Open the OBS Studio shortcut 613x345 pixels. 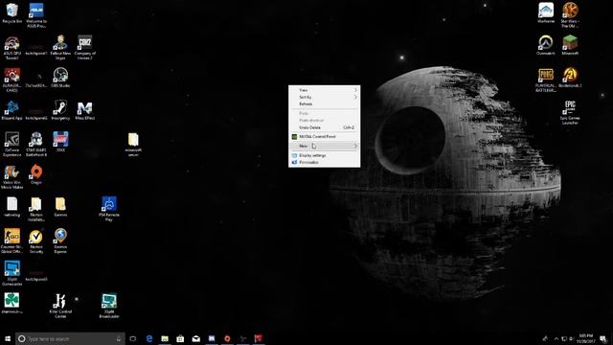[60, 78]
